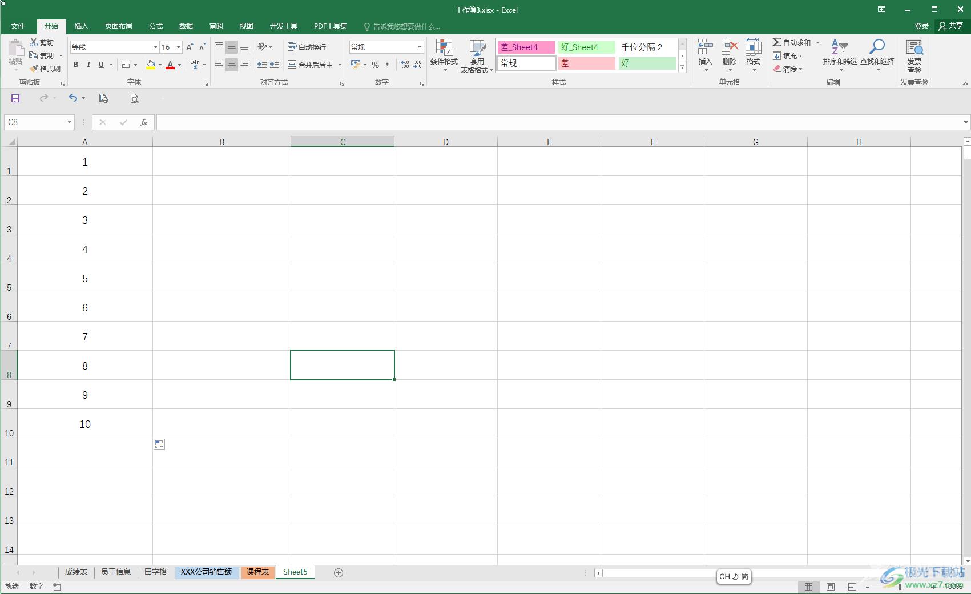971x594 pixels.
Task: Click the Insert cells (插入) icon
Action: 706,47
